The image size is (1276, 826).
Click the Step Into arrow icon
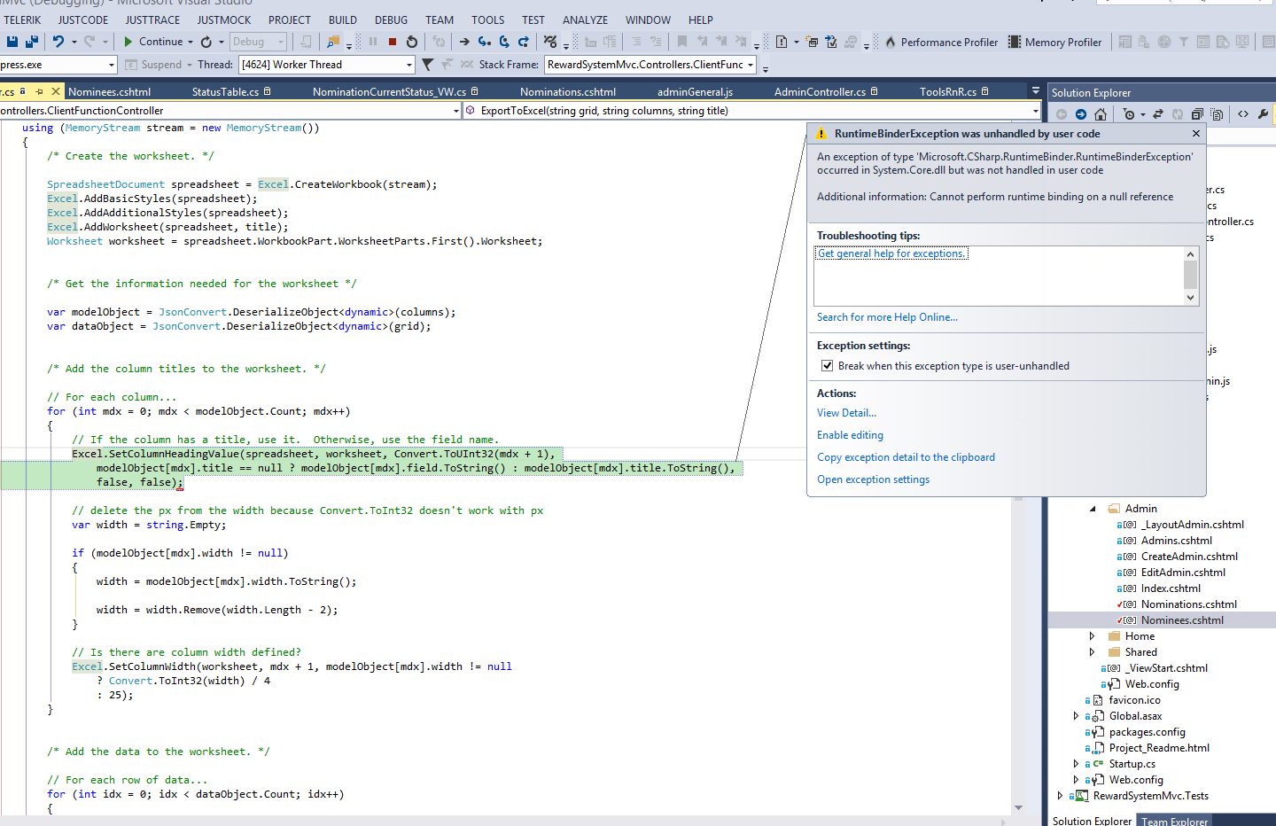(x=484, y=42)
